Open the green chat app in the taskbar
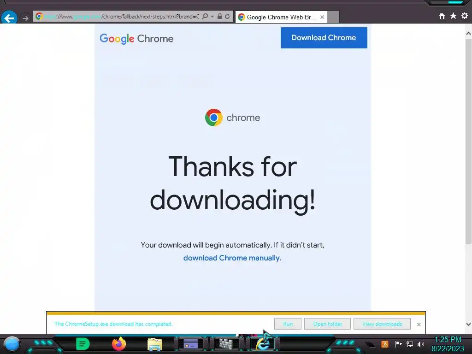The image size is (472, 354). point(83,344)
